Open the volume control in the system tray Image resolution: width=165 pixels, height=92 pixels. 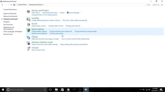pyautogui.click(x=149, y=90)
